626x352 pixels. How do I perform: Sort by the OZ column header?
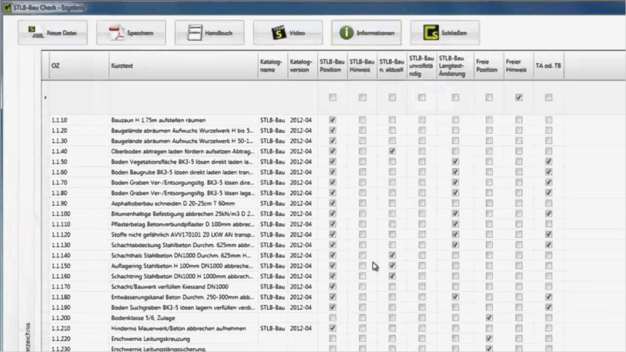pos(79,66)
